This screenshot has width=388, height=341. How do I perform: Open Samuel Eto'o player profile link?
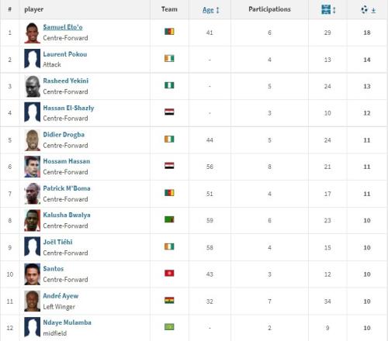63,27
